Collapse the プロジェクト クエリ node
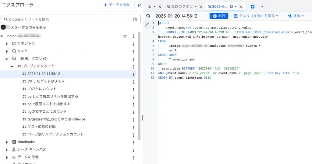The image size is (312, 164). (x=12, y=67)
